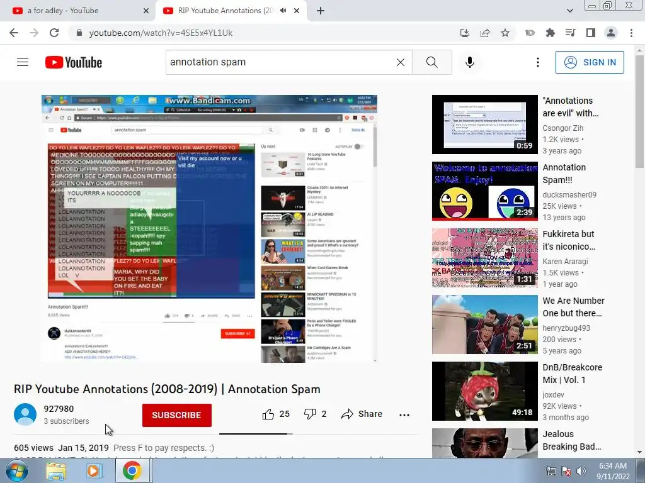
Task: Play the DnB/Breakcore Mix thumbnail
Action: tap(484, 391)
